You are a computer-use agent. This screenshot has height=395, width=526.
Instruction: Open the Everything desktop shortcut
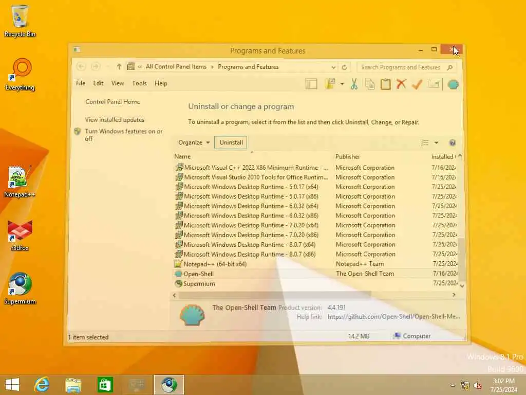(x=20, y=75)
